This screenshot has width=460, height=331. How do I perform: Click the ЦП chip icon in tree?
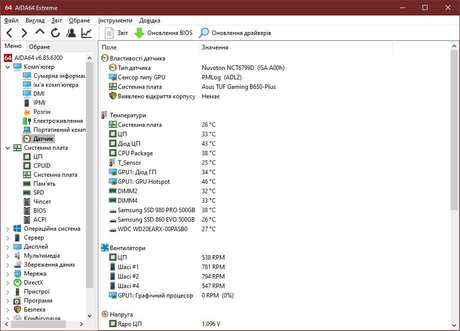[27, 157]
